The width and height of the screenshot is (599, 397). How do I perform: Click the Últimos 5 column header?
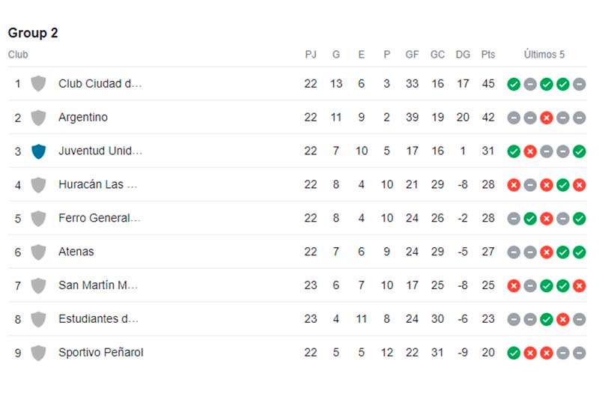coord(544,54)
